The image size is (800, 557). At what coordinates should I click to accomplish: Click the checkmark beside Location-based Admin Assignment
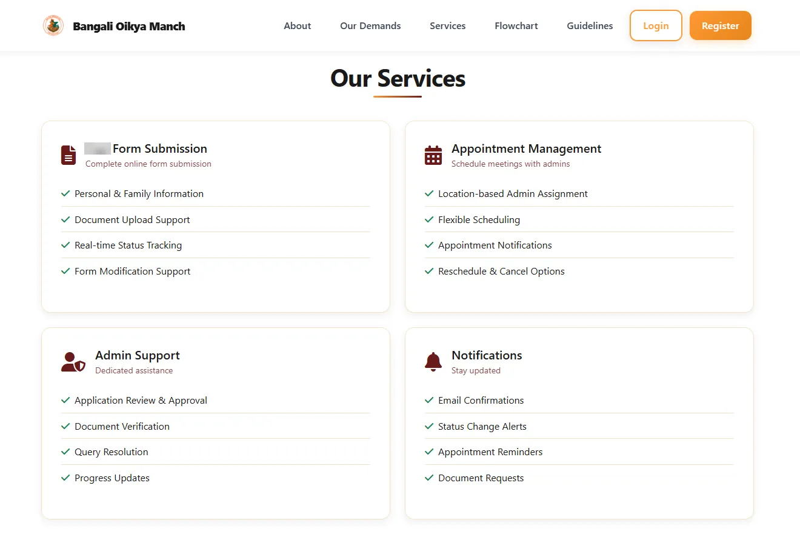429,194
